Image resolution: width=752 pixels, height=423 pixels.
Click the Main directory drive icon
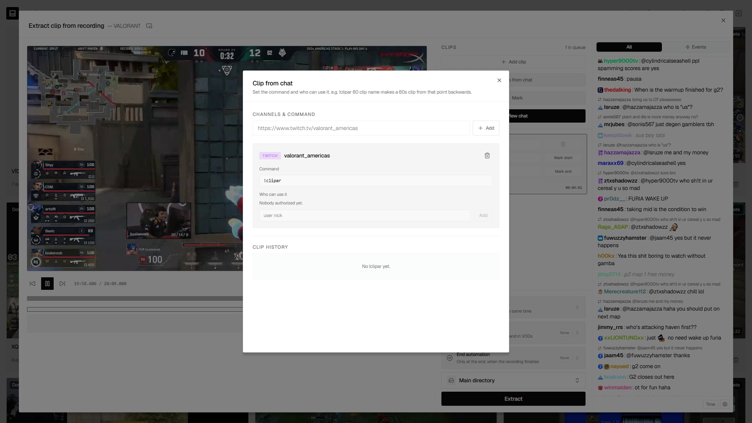point(451,380)
